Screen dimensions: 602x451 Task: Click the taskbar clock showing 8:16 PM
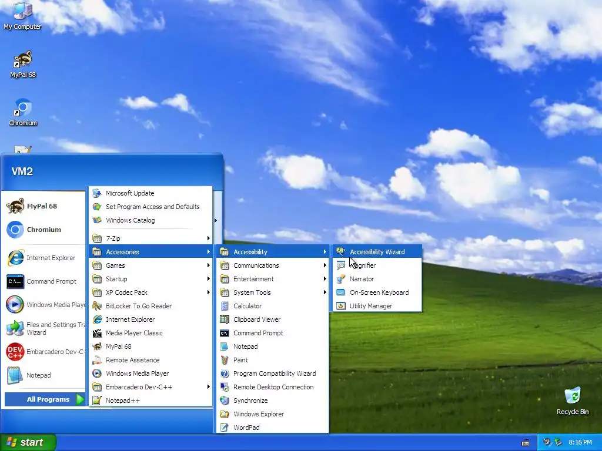(580, 443)
